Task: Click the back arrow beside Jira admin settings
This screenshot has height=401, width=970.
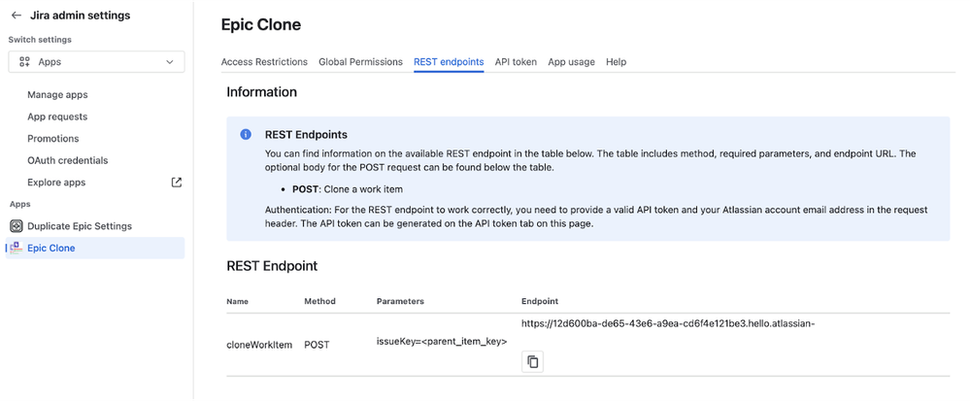Action: pos(17,16)
